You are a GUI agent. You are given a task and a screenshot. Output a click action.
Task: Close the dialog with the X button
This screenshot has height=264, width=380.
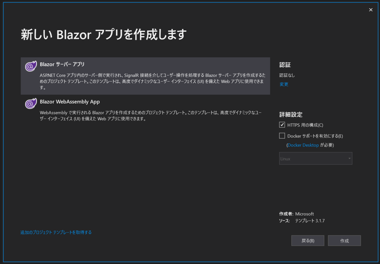pos(371,10)
